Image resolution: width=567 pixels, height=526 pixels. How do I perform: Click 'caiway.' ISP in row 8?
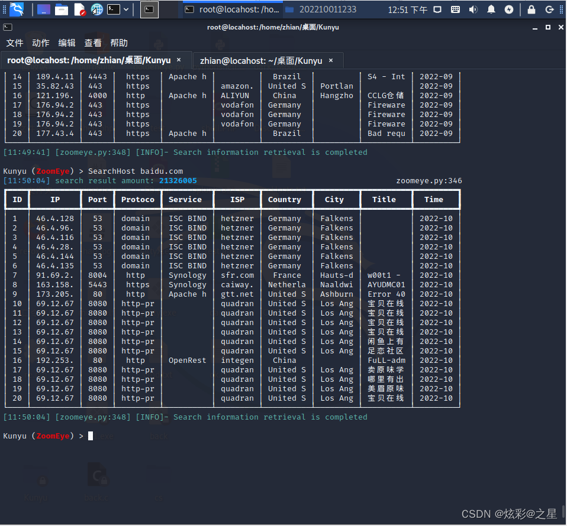(237, 284)
